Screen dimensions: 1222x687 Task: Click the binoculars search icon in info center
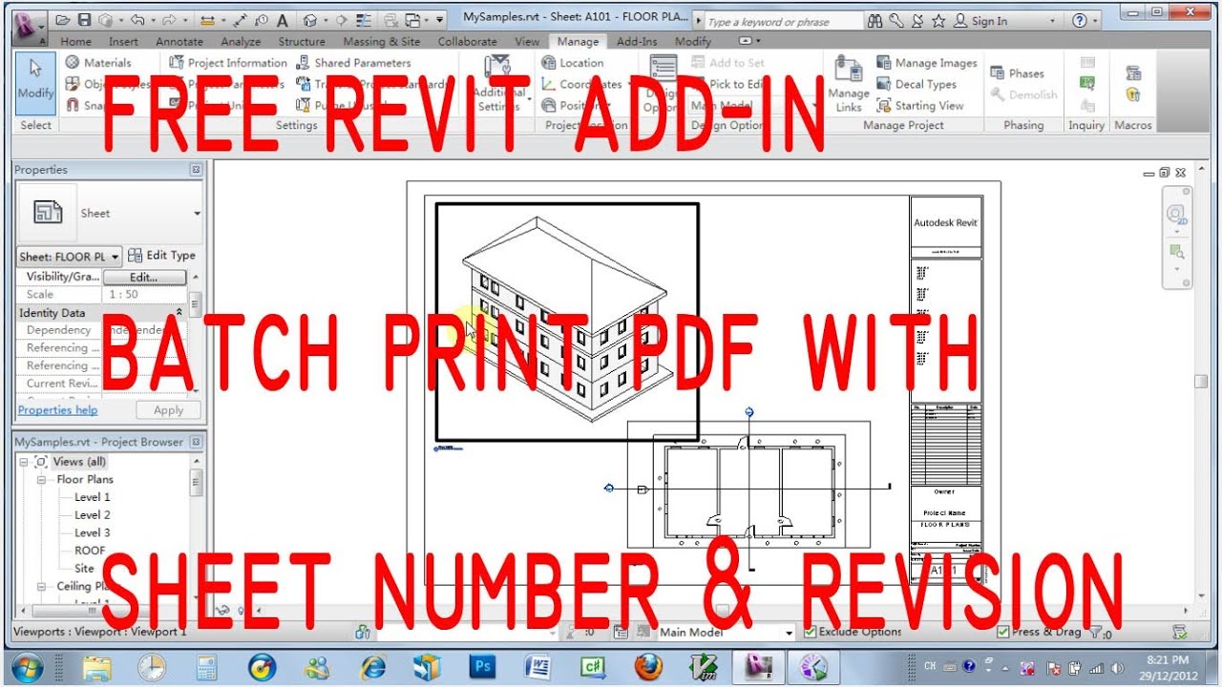[876, 20]
